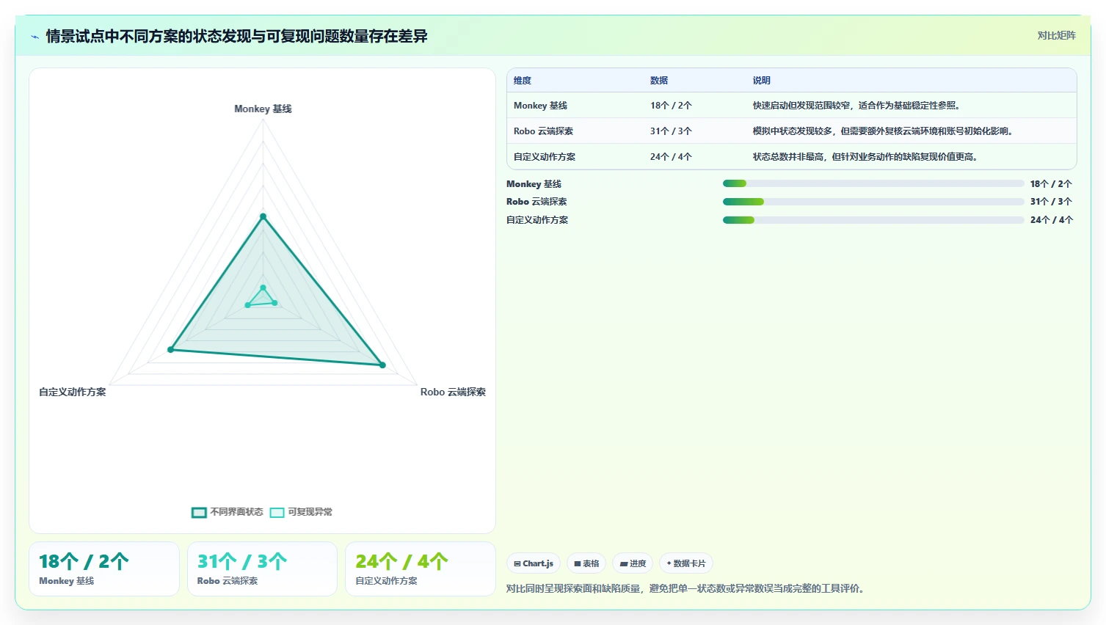This screenshot has width=1106, height=625.
Task: Toggle the 可复现异常 legend swatch
Action: 277,512
